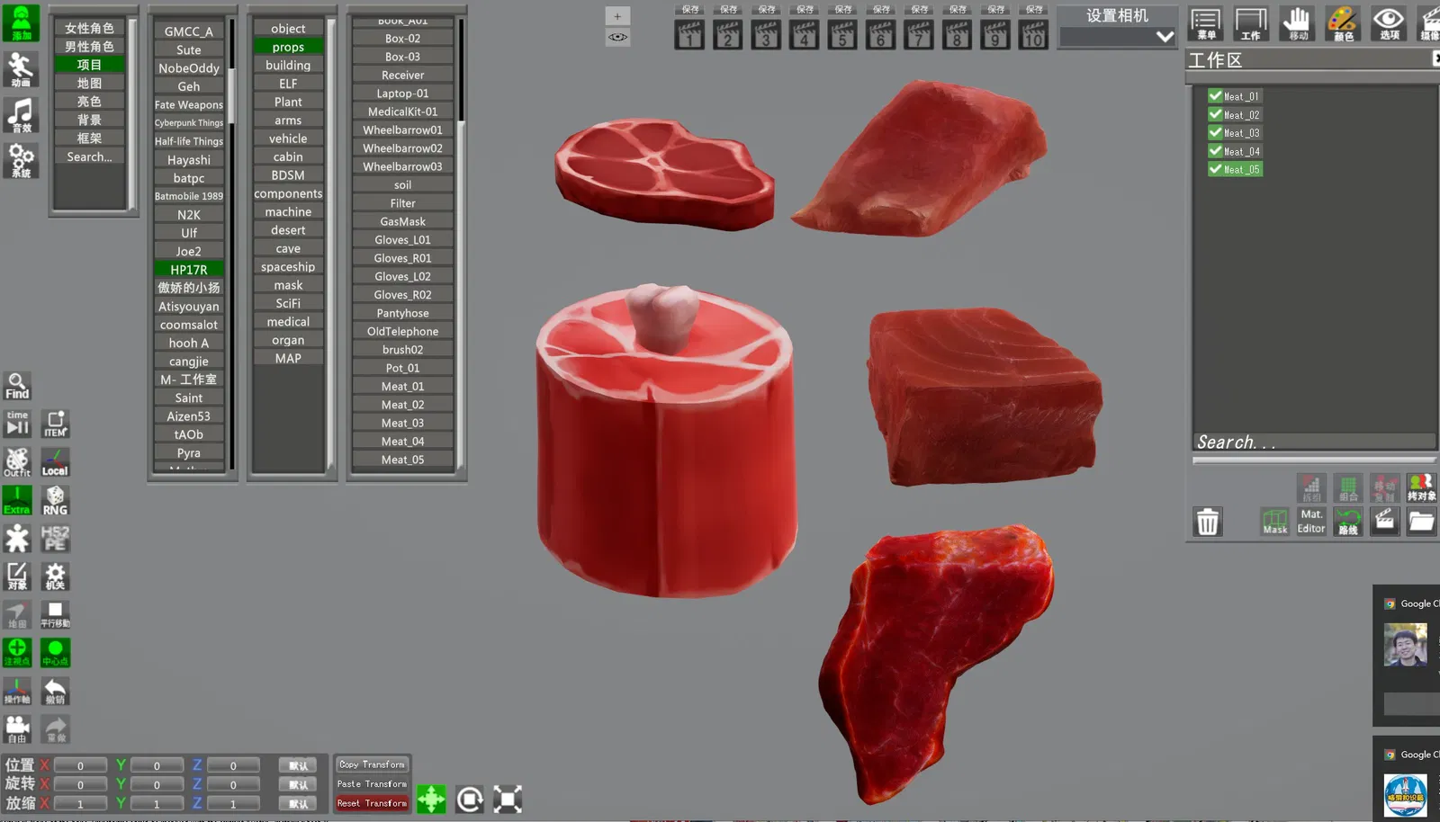Toggle the eye visibility button near top
This screenshot has width=1440, height=822.
pos(617,37)
